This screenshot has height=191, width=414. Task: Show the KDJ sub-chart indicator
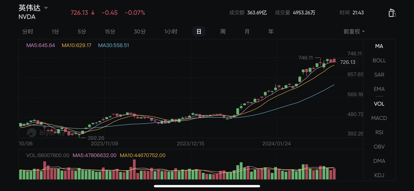(x=379, y=175)
